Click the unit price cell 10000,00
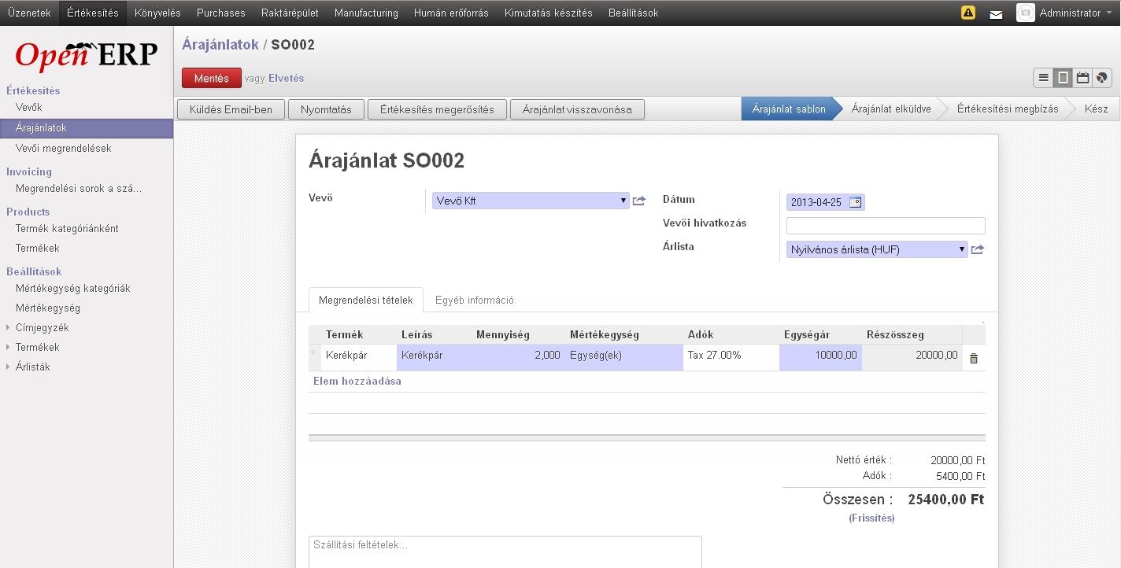 click(x=820, y=356)
